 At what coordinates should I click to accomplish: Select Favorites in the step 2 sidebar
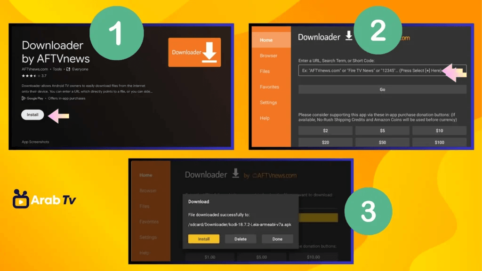[x=269, y=87]
